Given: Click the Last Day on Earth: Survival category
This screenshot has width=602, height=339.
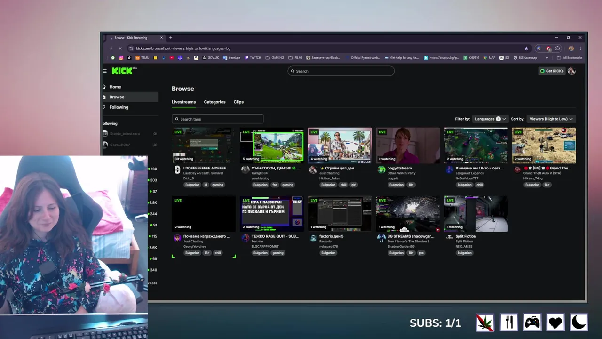Looking at the screenshot, I should click(203, 173).
